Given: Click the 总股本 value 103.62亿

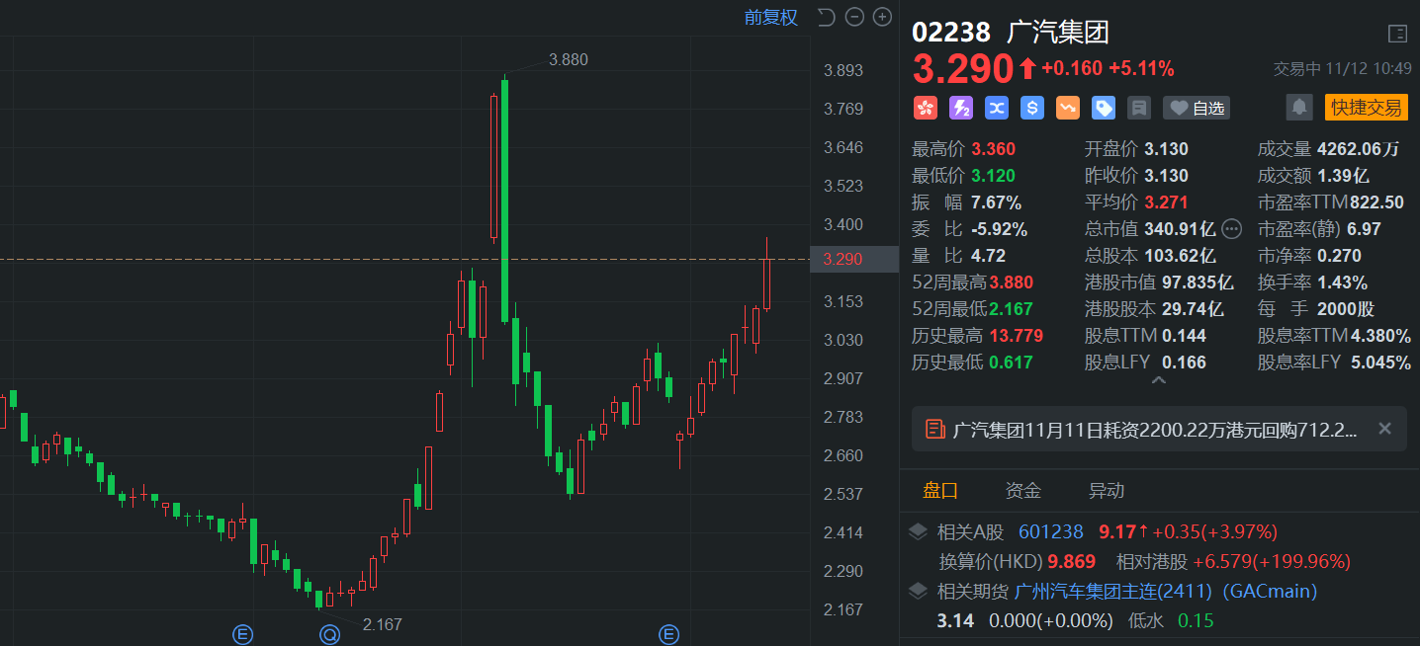Looking at the screenshot, I should click(x=1180, y=256).
